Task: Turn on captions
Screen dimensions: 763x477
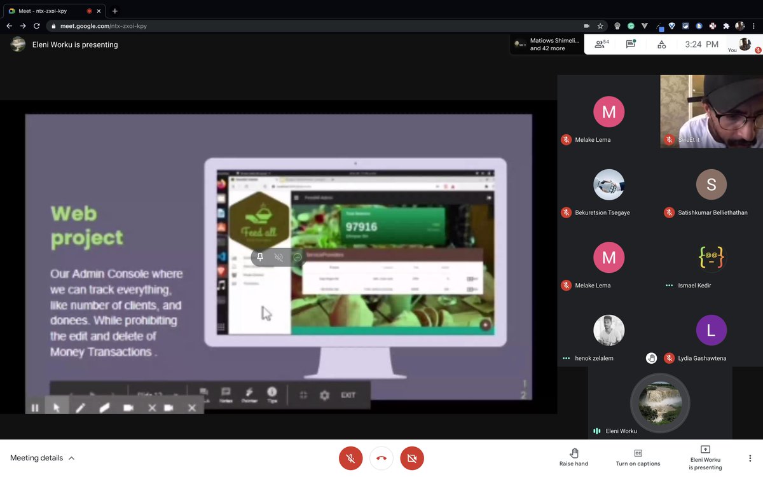Action: point(638,457)
